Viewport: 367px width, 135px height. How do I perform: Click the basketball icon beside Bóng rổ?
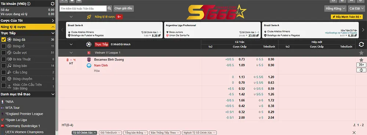point(10,46)
